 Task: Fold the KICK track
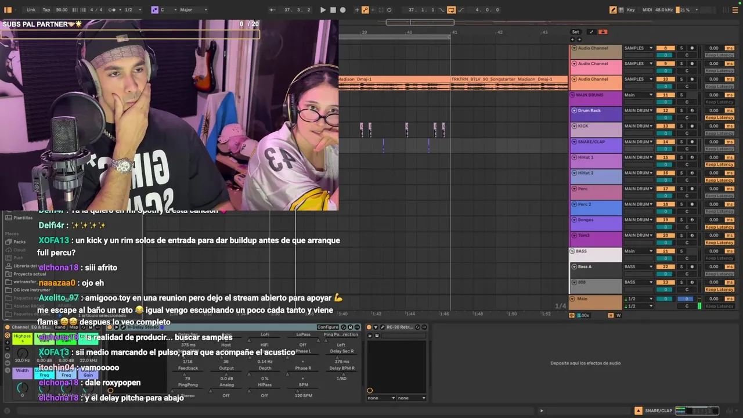(x=574, y=126)
